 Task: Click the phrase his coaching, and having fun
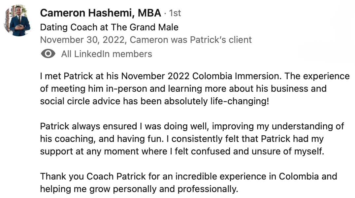point(102,139)
